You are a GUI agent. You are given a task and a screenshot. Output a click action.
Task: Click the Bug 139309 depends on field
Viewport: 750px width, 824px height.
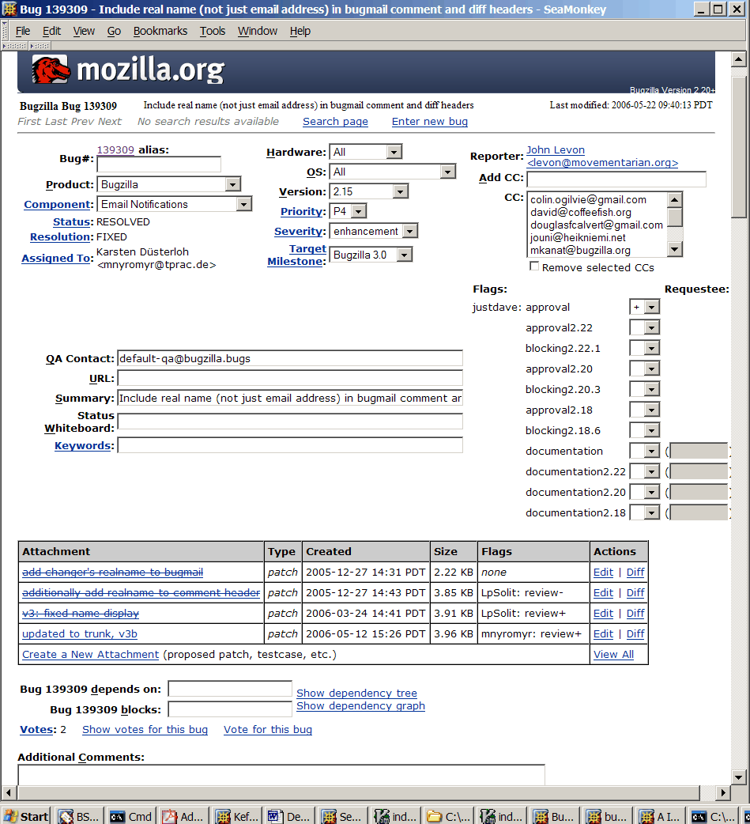click(x=230, y=689)
